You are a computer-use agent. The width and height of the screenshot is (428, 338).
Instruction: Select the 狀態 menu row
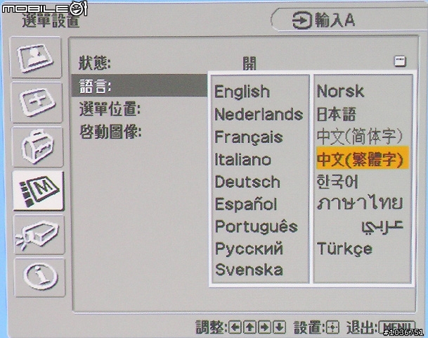[x=94, y=63]
